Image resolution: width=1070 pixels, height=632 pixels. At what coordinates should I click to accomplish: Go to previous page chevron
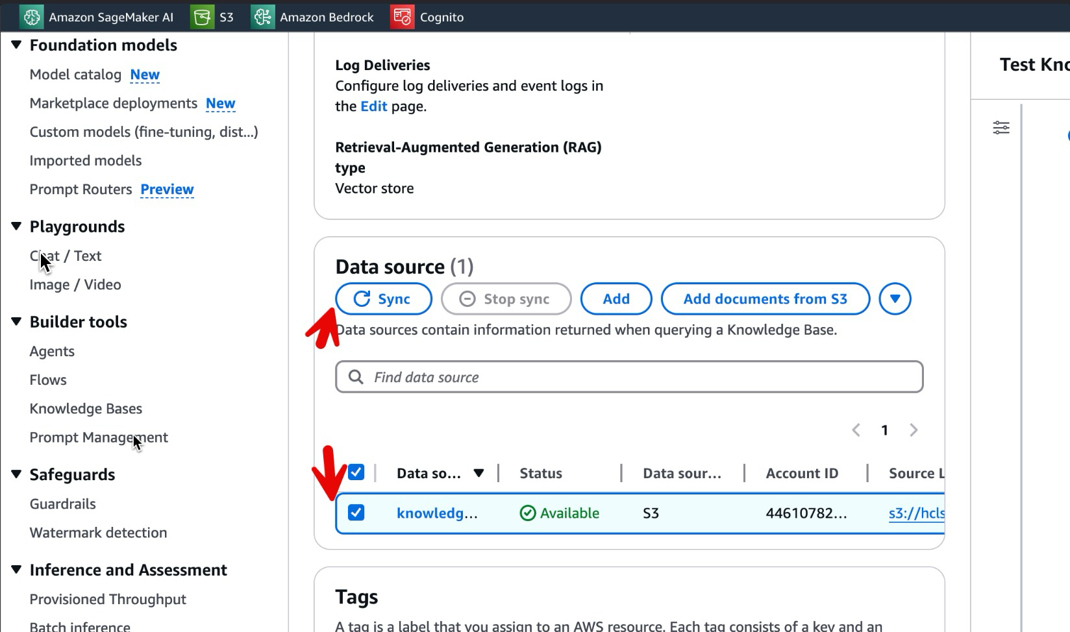[x=856, y=430]
